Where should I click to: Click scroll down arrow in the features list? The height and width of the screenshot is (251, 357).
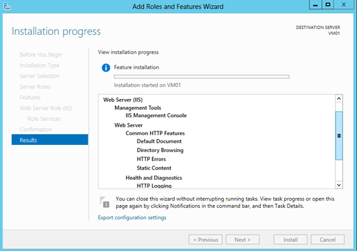pos(339,185)
